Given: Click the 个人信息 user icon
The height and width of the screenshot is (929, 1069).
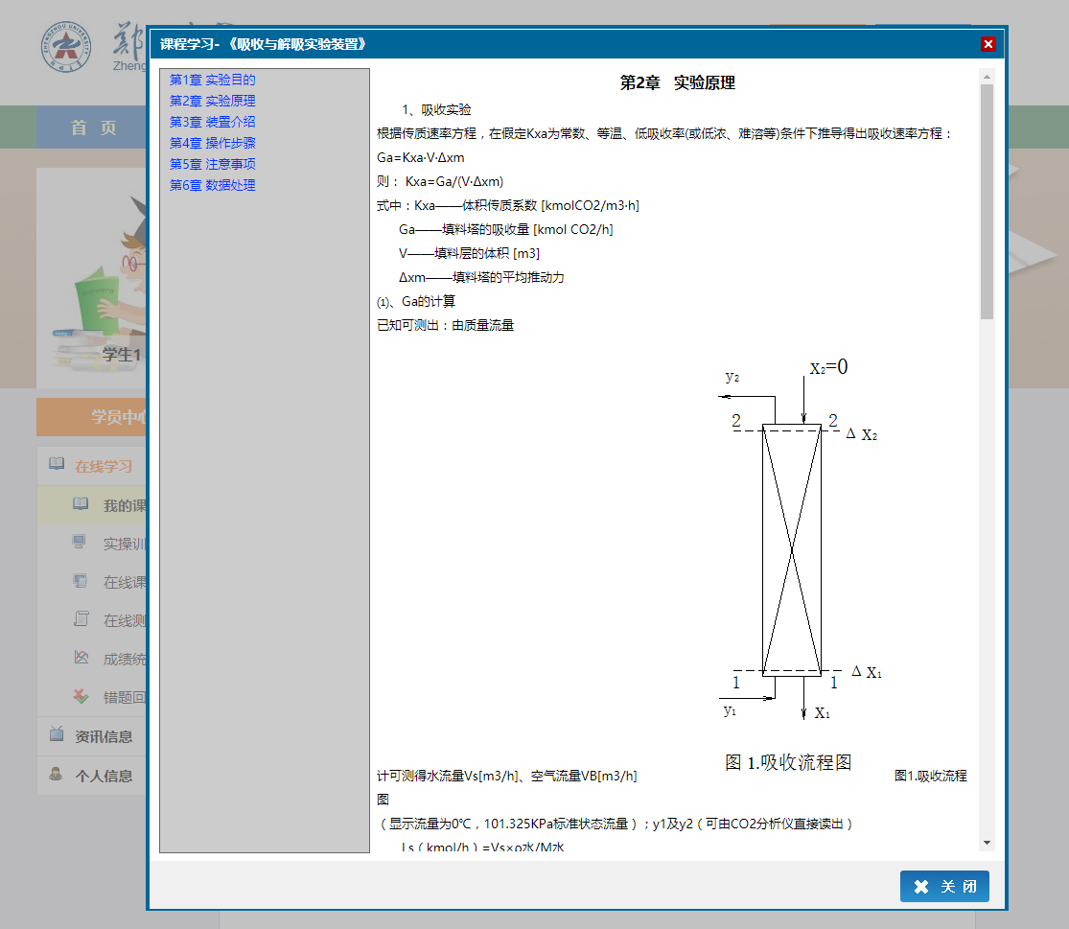Looking at the screenshot, I should 57,775.
